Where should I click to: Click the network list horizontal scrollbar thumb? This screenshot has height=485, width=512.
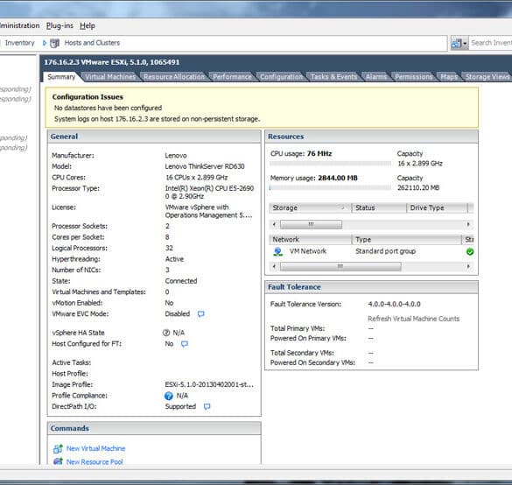(340, 267)
